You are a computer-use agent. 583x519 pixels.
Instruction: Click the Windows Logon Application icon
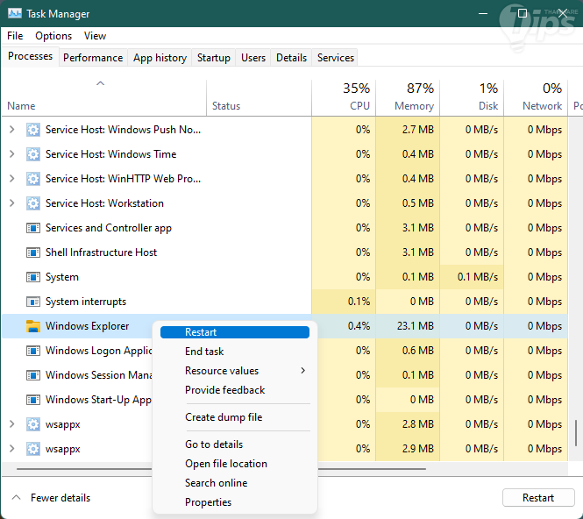33,351
